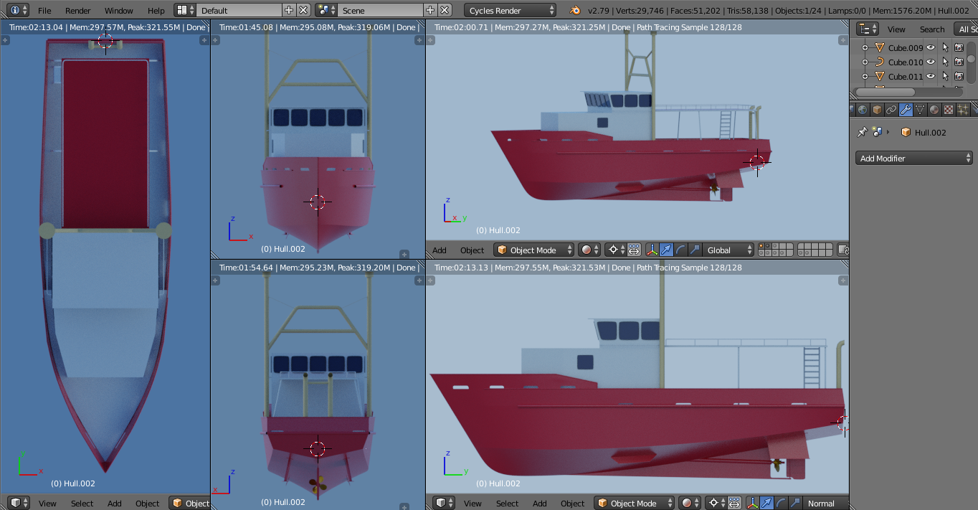Open the Render menu
This screenshot has width=978, height=510.
pos(78,11)
